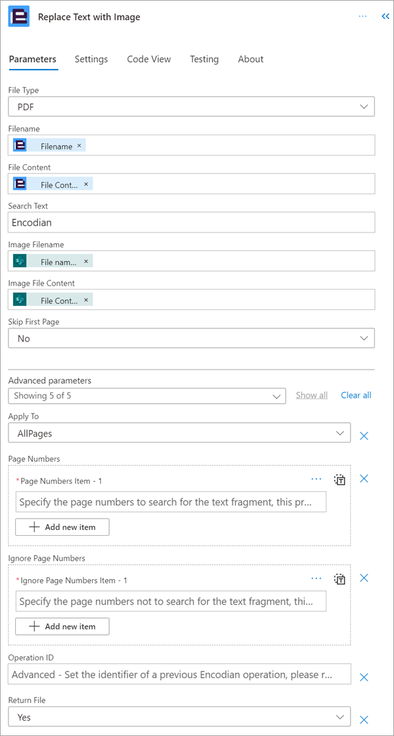Switch Ignore Page Numbers to array input
The height and width of the screenshot is (736, 394).
tap(339, 579)
